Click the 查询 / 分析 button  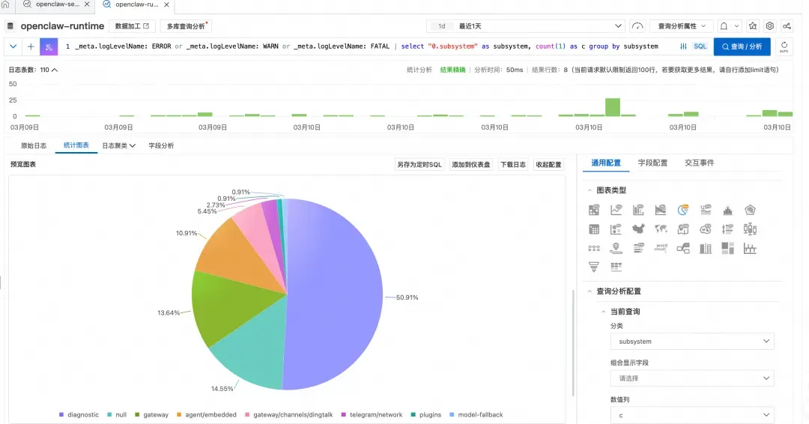[742, 46]
